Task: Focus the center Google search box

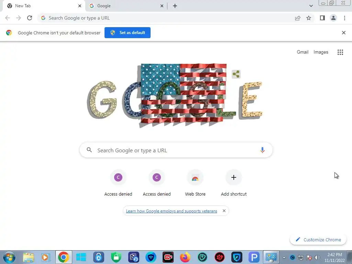Action: 176,150
